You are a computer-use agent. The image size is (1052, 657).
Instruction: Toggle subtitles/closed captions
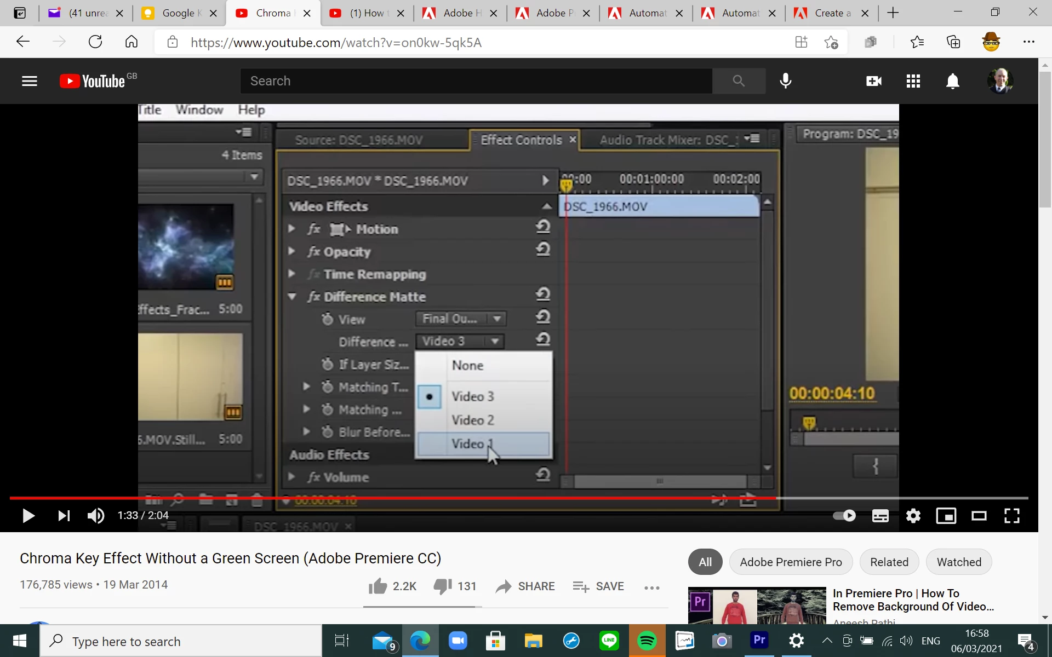[880, 516]
